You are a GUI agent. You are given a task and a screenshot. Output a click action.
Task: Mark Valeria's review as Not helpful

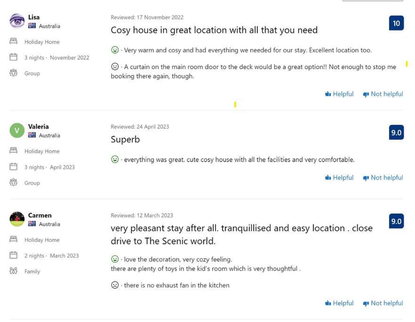383,177
